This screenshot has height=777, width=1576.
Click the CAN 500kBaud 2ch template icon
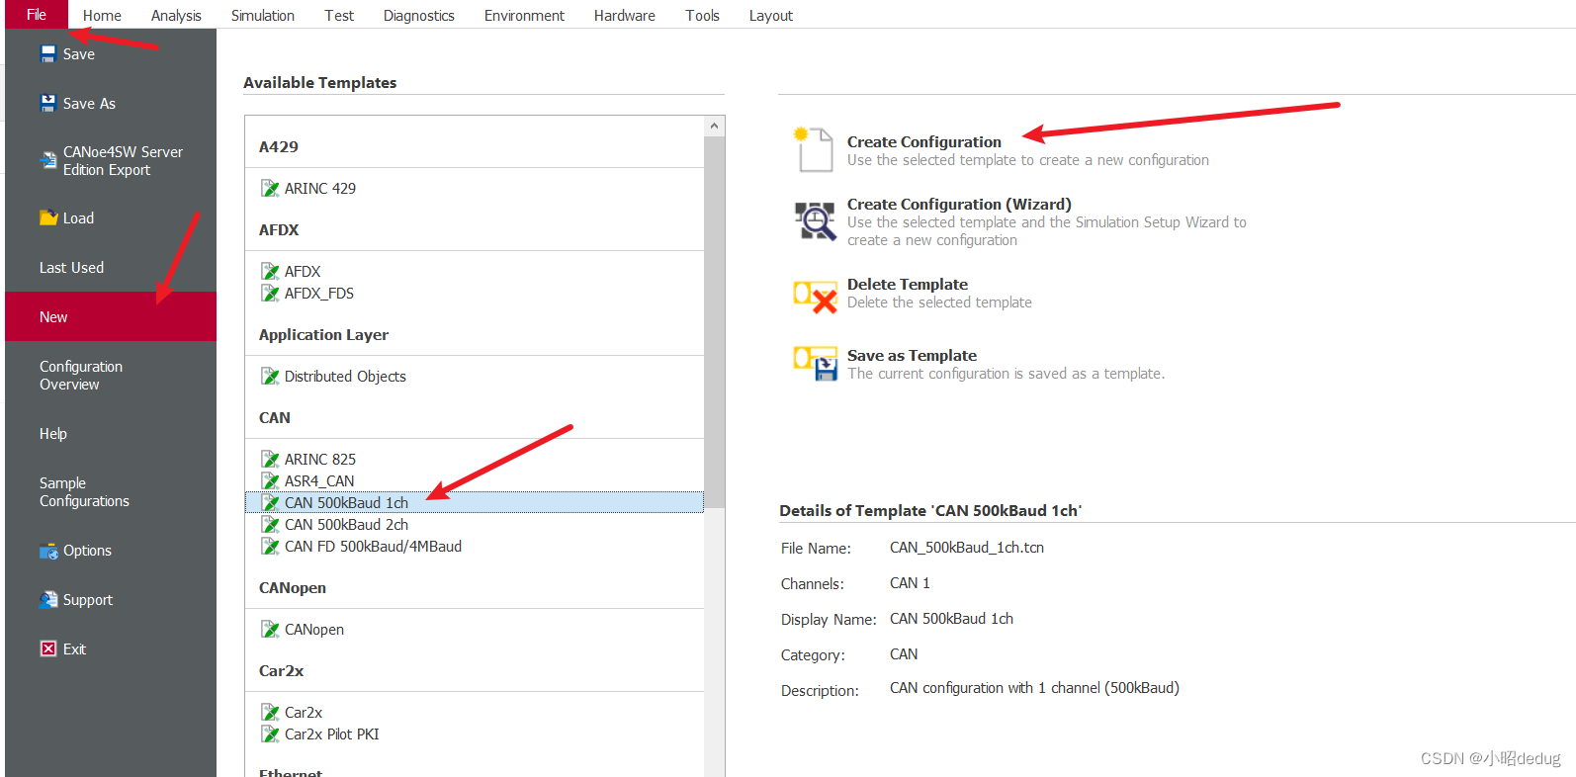[270, 524]
